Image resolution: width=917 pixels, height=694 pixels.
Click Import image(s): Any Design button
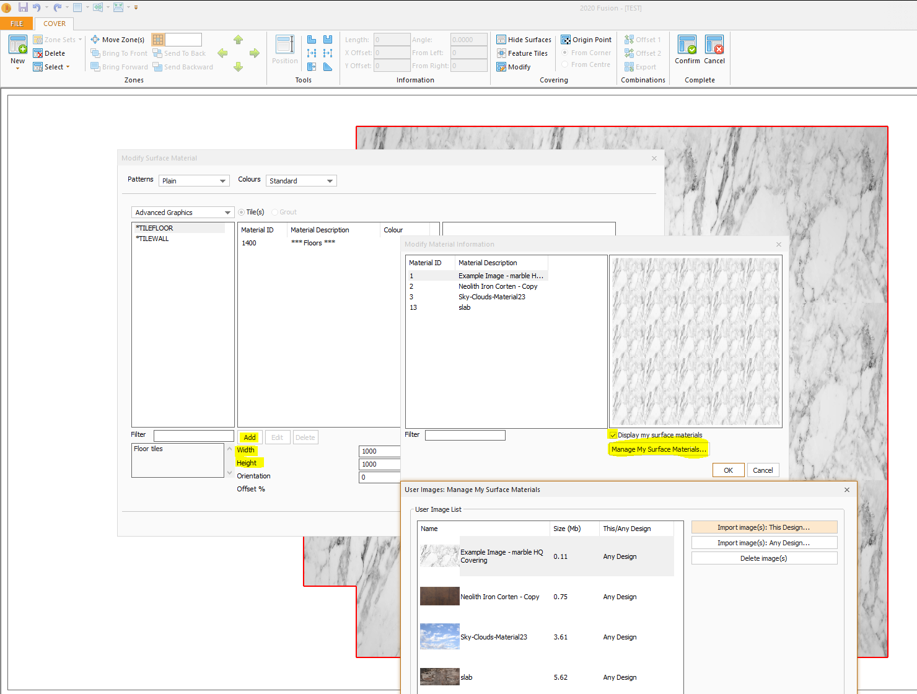pyautogui.click(x=763, y=543)
